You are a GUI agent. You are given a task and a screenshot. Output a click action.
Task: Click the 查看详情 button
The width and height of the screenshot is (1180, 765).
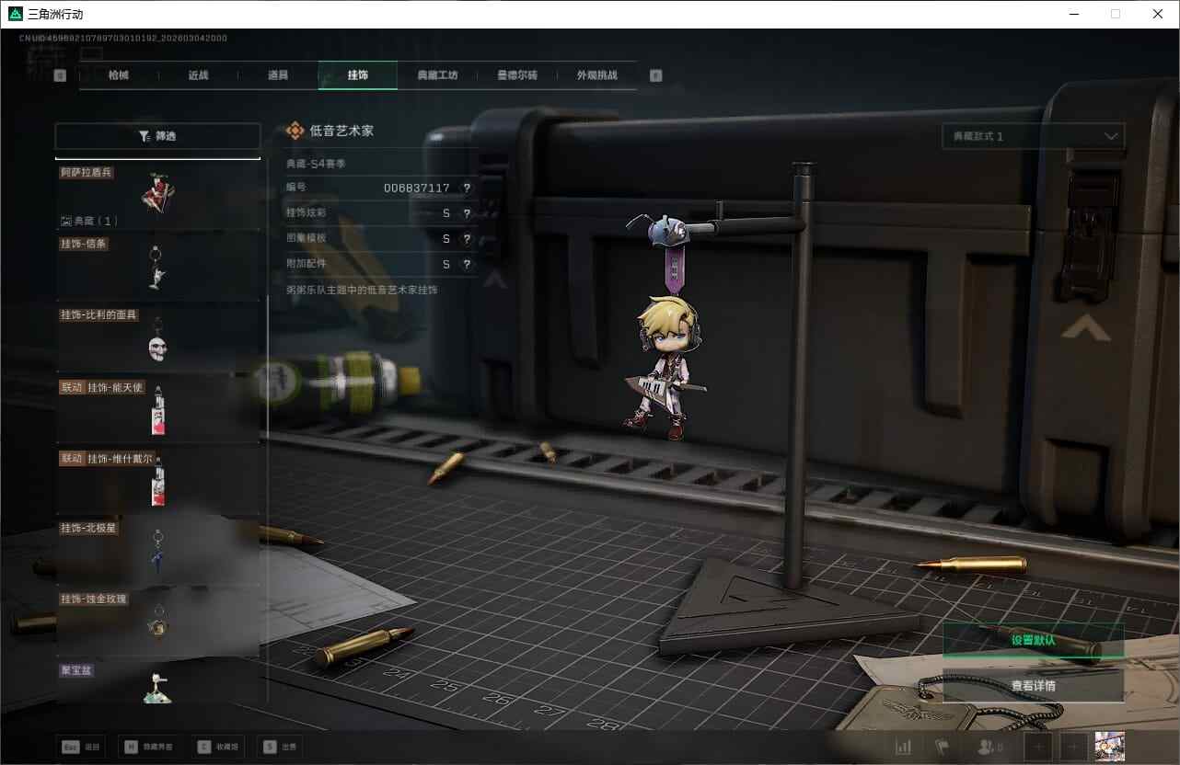click(x=1033, y=685)
